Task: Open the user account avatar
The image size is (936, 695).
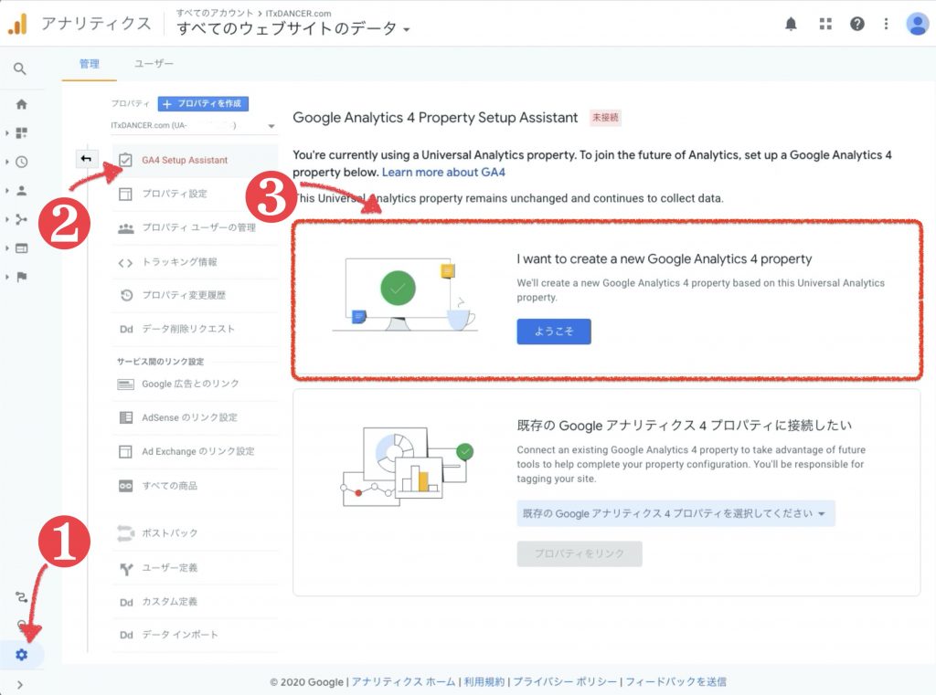Action: 917,25
